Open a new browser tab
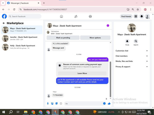Screen dimensions: 154x115 [44, 3]
